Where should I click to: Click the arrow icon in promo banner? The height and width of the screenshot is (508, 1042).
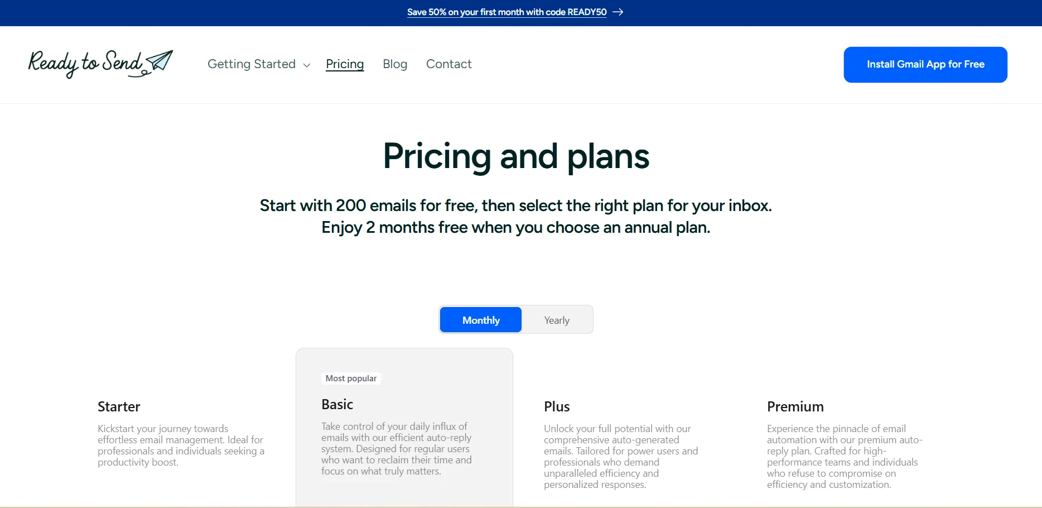(618, 12)
